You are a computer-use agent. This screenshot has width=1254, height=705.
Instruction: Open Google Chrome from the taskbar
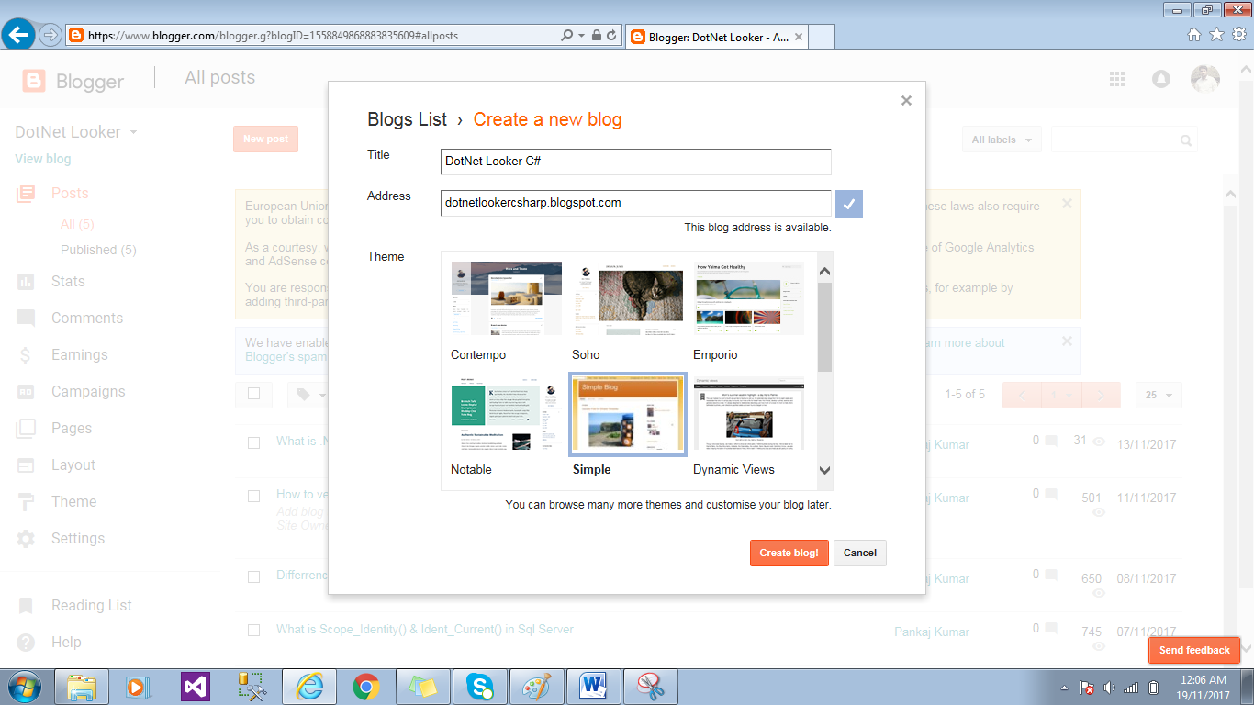coord(366,687)
